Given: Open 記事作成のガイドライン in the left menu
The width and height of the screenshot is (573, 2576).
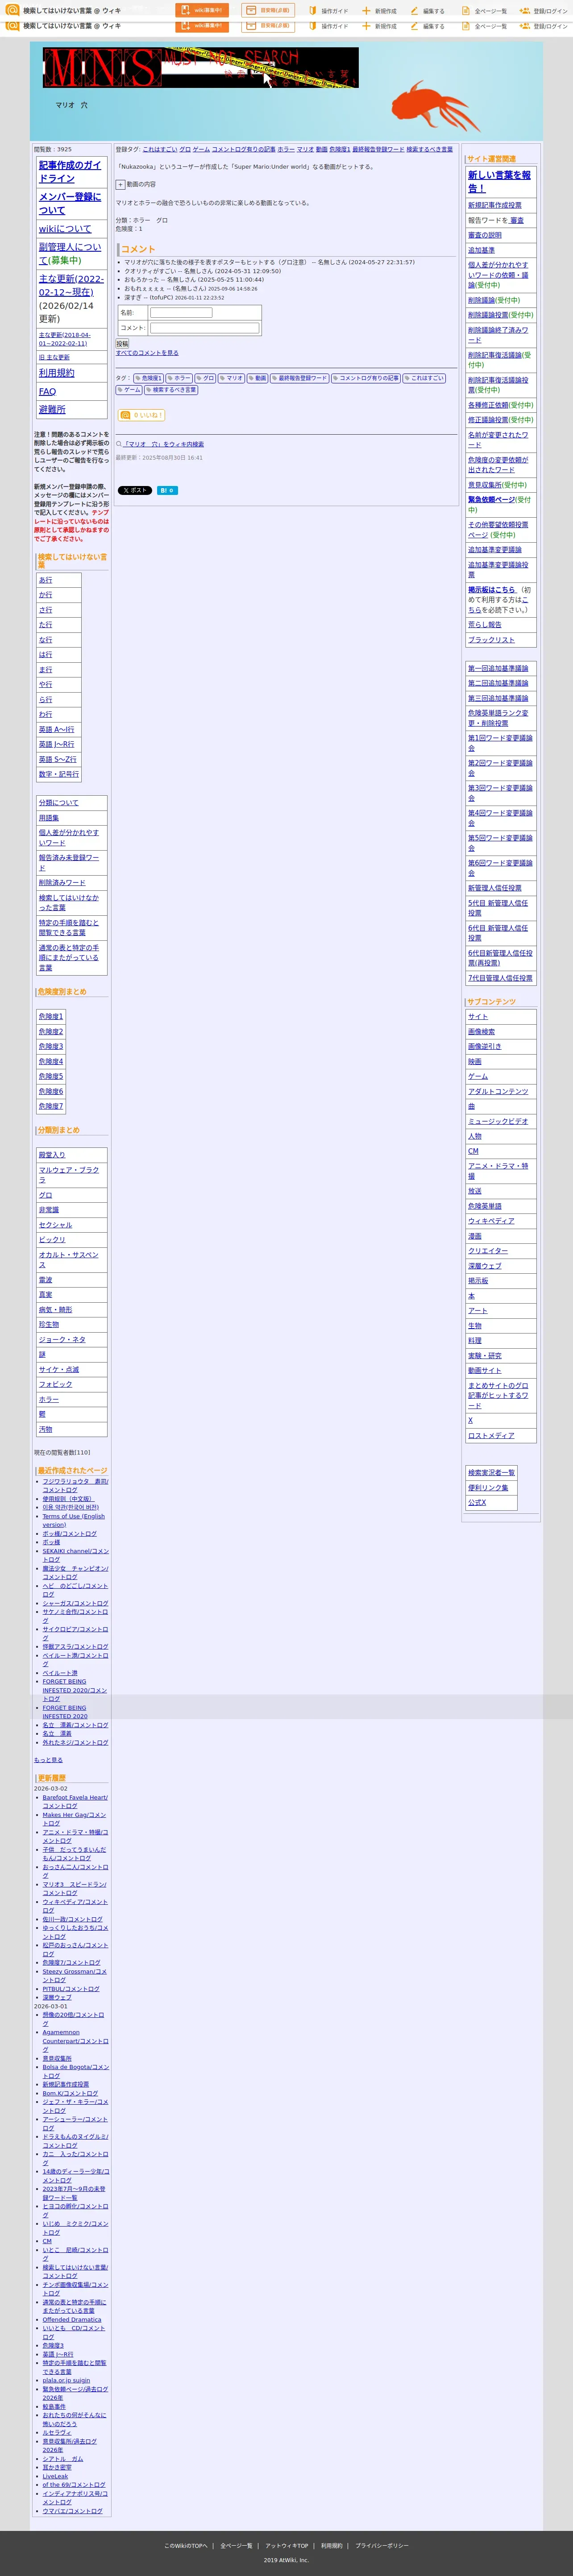Looking at the screenshot, I should (x=70, y=172).
